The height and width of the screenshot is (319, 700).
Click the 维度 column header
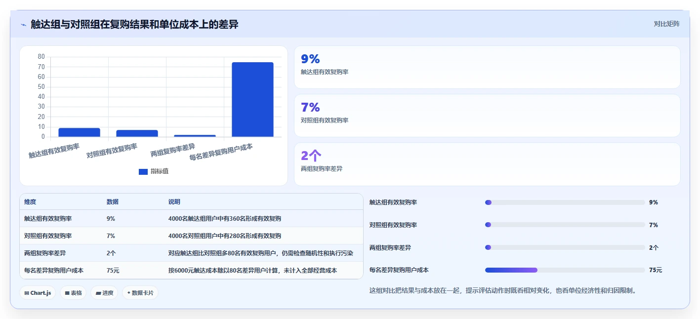click(30, 202)
